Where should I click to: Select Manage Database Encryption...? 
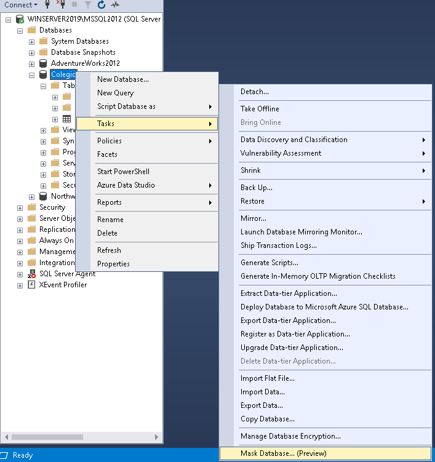(x=325, y=436)
